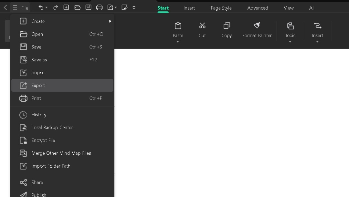Select Save in the File menu
This screenshot has height=197, width=349.
[x=62, y=47]
